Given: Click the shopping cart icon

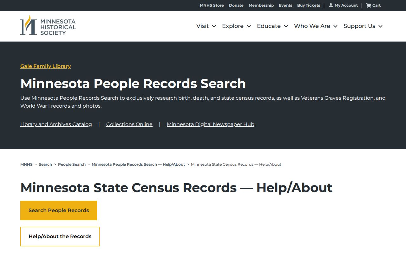Looking at the screenshot, I should click(x=368, y=5).
